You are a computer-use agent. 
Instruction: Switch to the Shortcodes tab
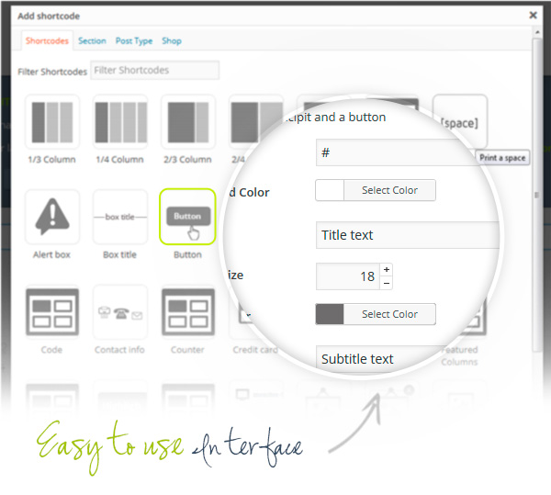(x=47, y=40)
